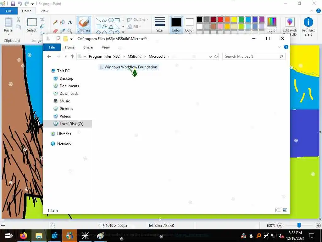The image size is (322, 242).
Task: Click the Save icon in Paint title bar
Action: [x=13, y=4]
